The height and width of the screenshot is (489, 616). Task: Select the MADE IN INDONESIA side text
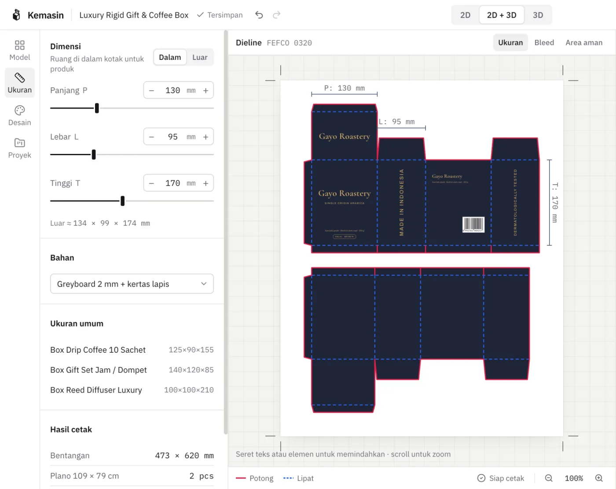click(x=401, y=202)
